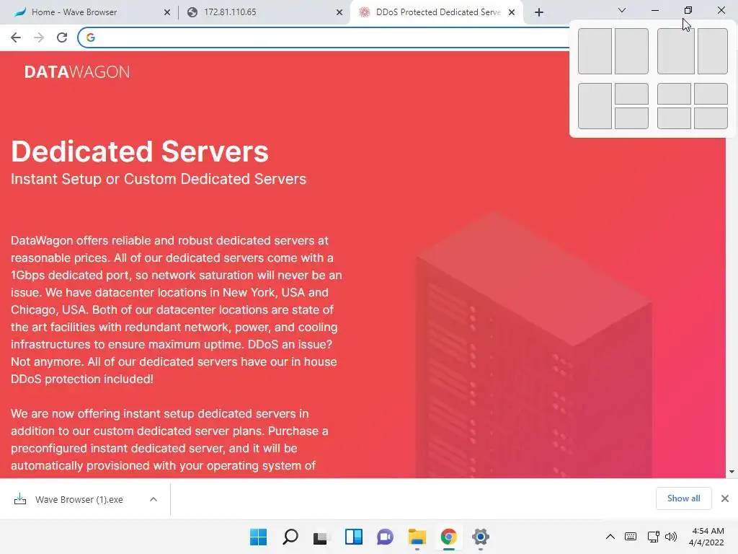Close the 172.81.110.65 tab
The image size is (738, 554).
(x=339, y=13)
